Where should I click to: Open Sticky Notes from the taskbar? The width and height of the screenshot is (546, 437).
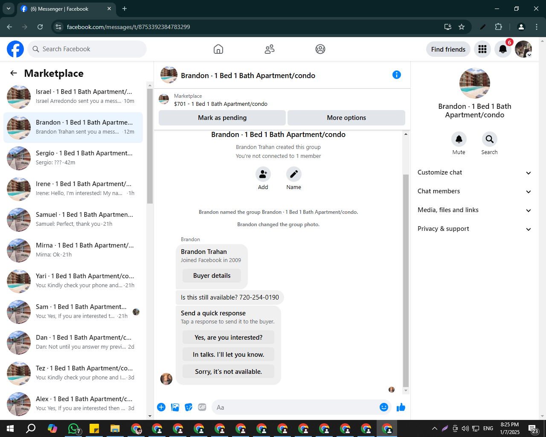click(94, 428)
